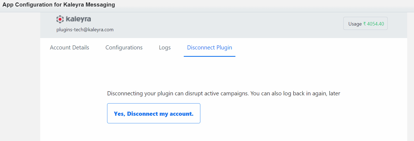Select the plugins-tech@kaleyra.com email address
Image resolution: width=414 pixels, height=141 pixels.
pyautogui.click(x=85, y=30)
